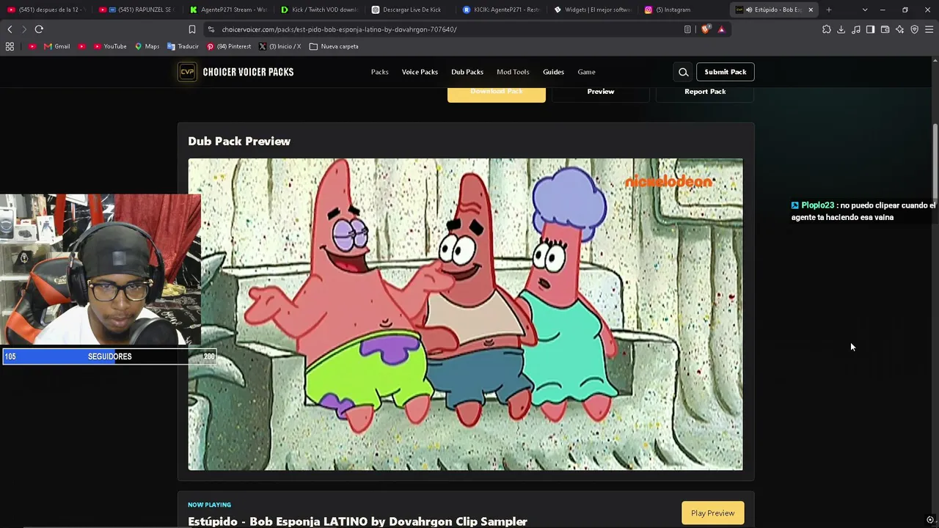Open reader mode icon in address bar
Viewport: 939px width, 528px height.
click(687, 29)
